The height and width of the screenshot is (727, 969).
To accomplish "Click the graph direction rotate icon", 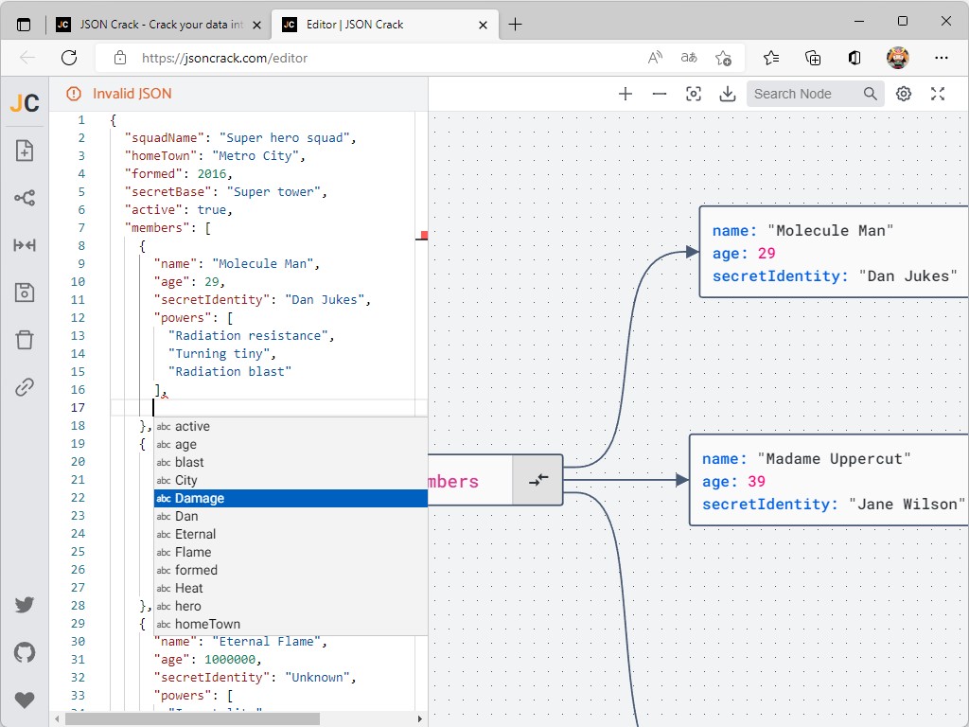I will tap(25, 198).
